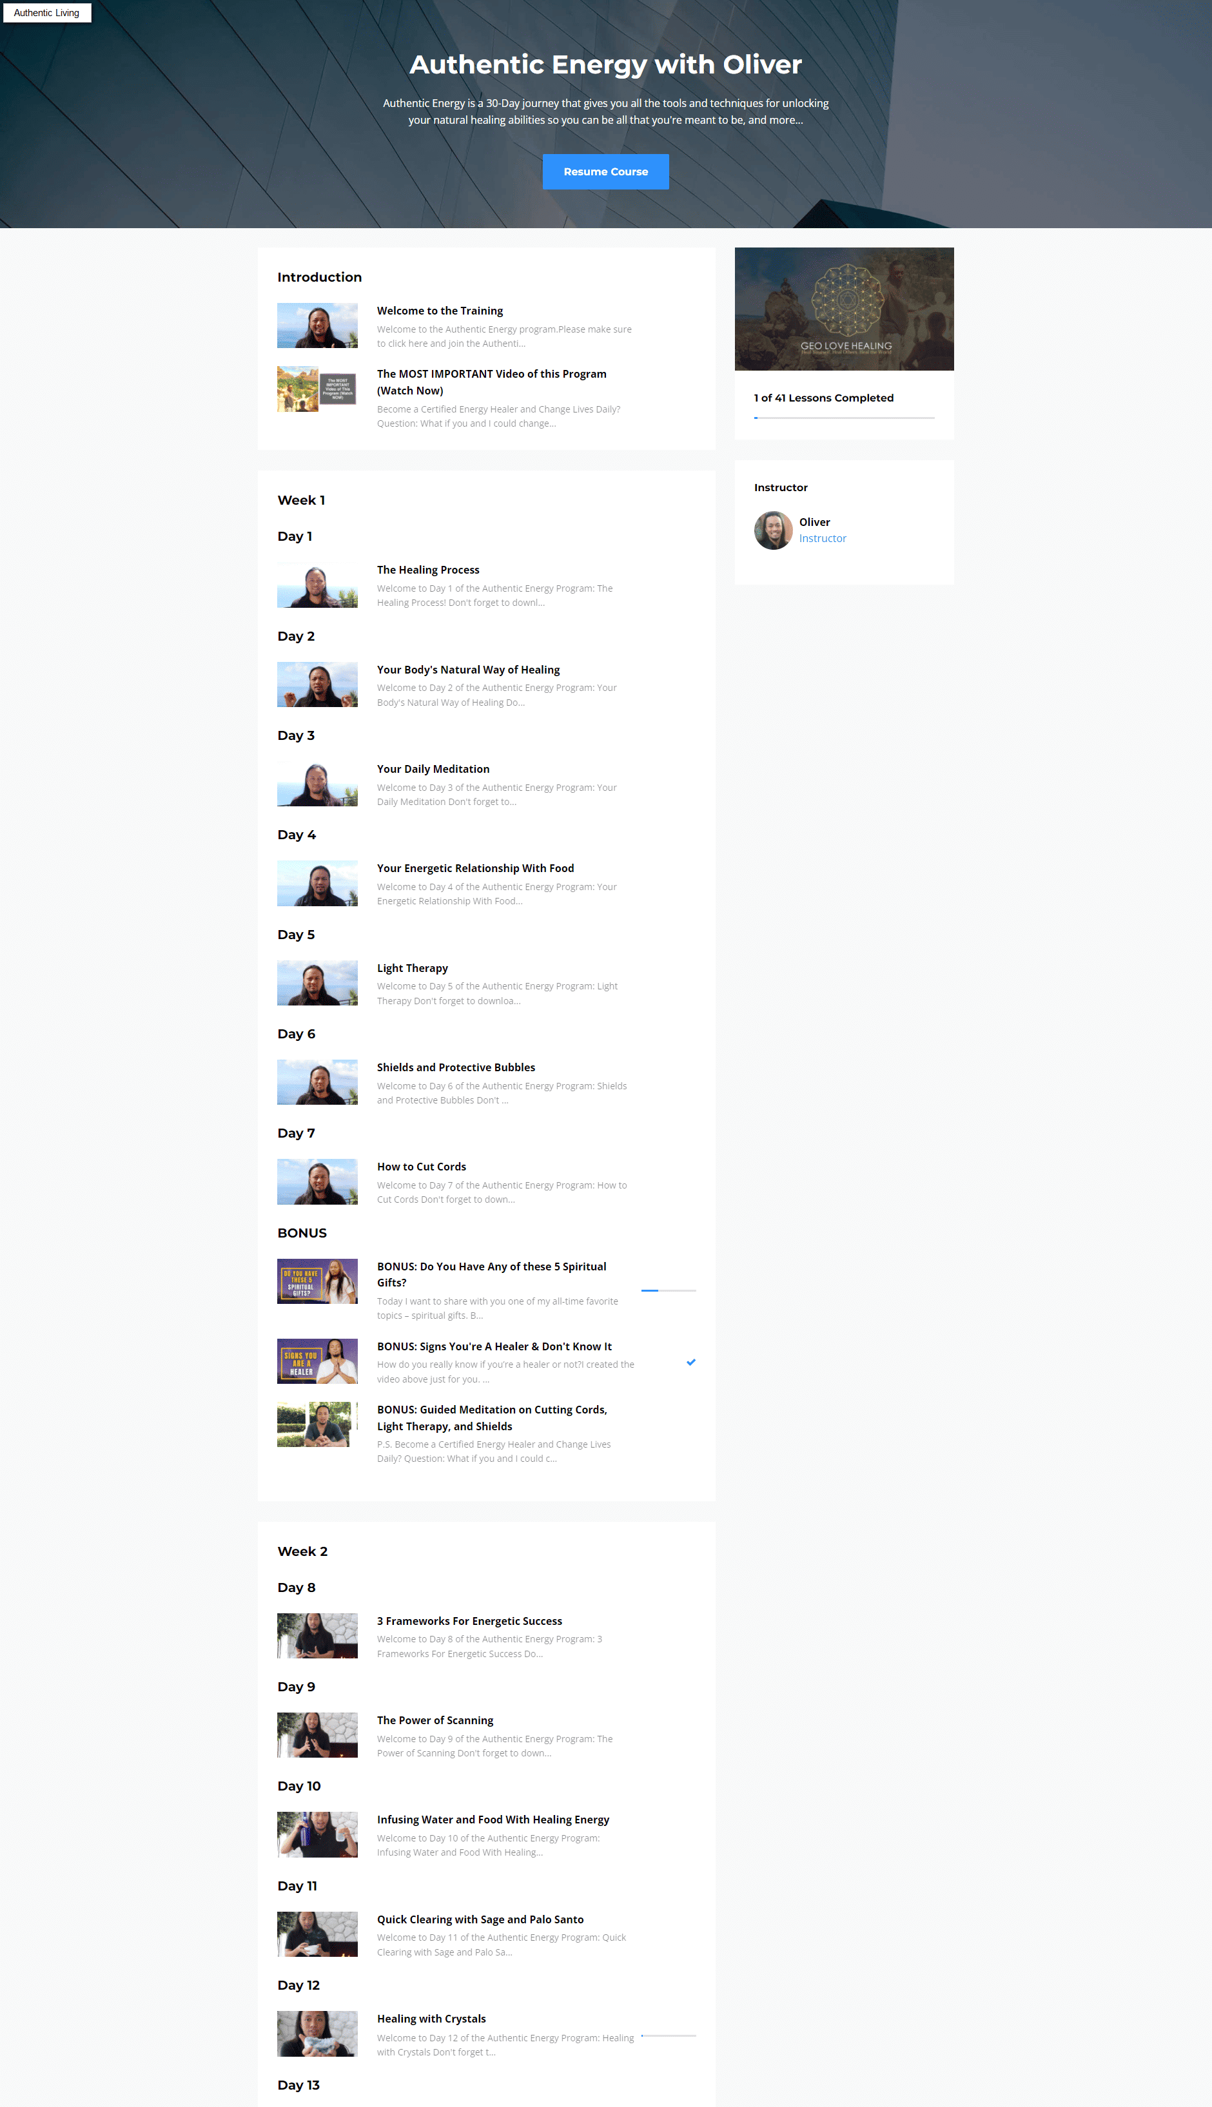1212x2107 pixels.
Task: Open the Authentic Living header link
Action: (x=46, y=12)
